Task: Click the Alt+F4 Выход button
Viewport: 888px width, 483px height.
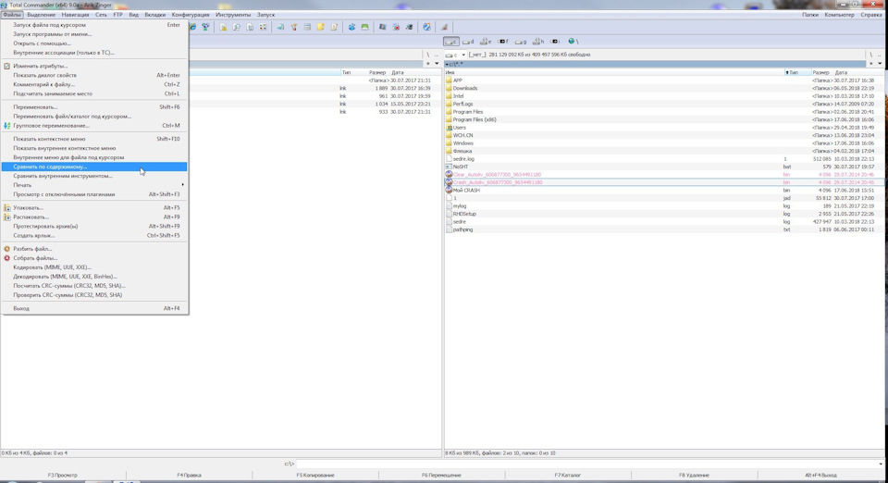Action: tap(820, 475)
